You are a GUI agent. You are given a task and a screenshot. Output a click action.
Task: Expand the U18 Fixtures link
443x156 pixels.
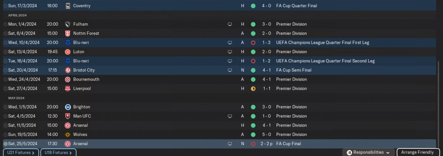pyautogui.click(x=58, y=153)
